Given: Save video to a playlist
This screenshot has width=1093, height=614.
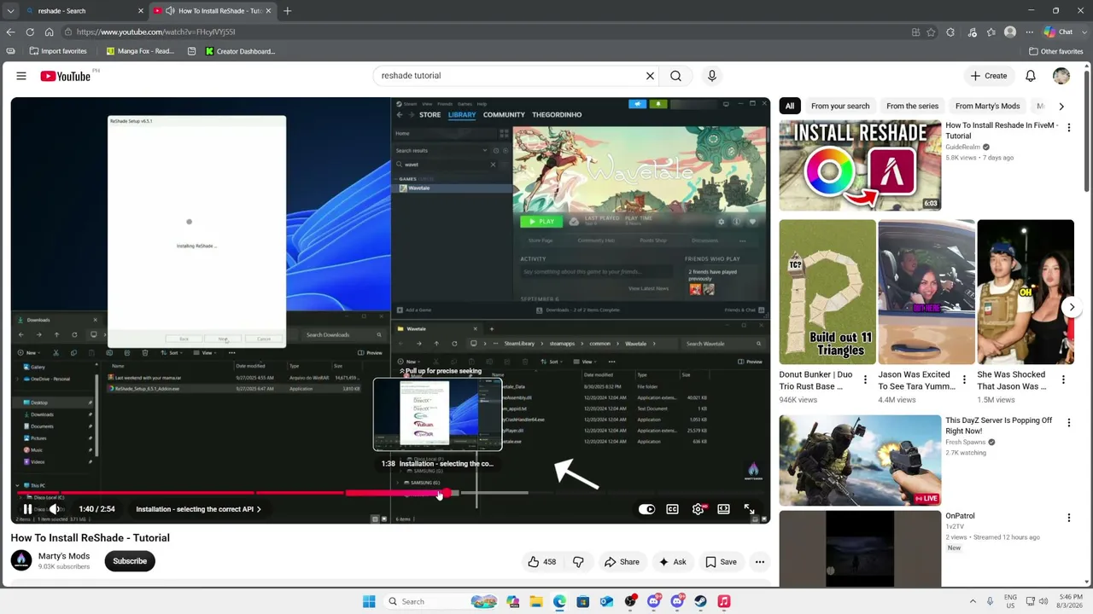Looking at the screenshot, I should tap(721, 562).
